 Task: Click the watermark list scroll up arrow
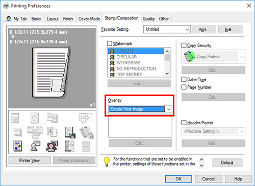coord(167,51)
